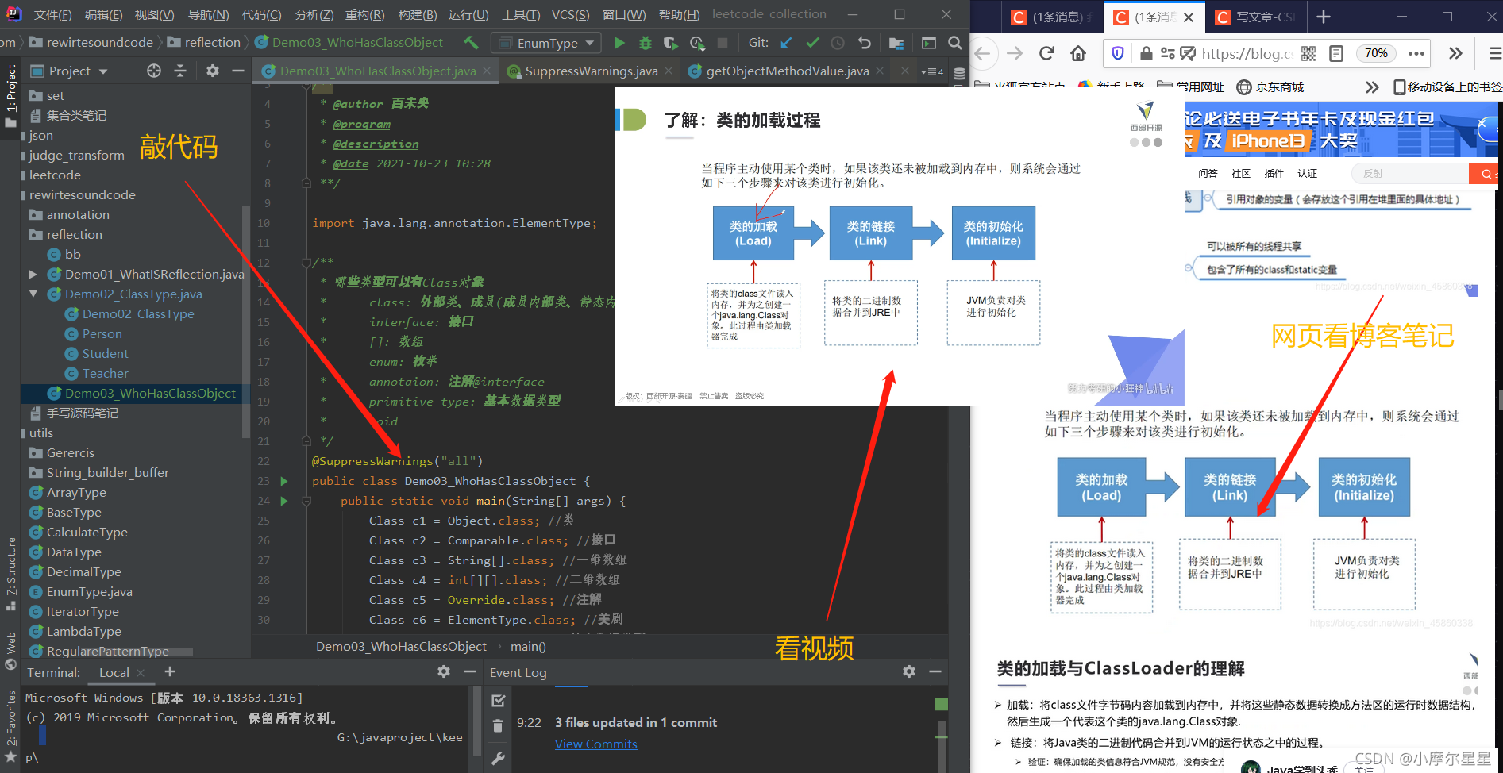The height and width of the screenshot is (773, 1503).
Task: Open Firefox toolbar overflow menu
Action: [x=1455, y=53]
